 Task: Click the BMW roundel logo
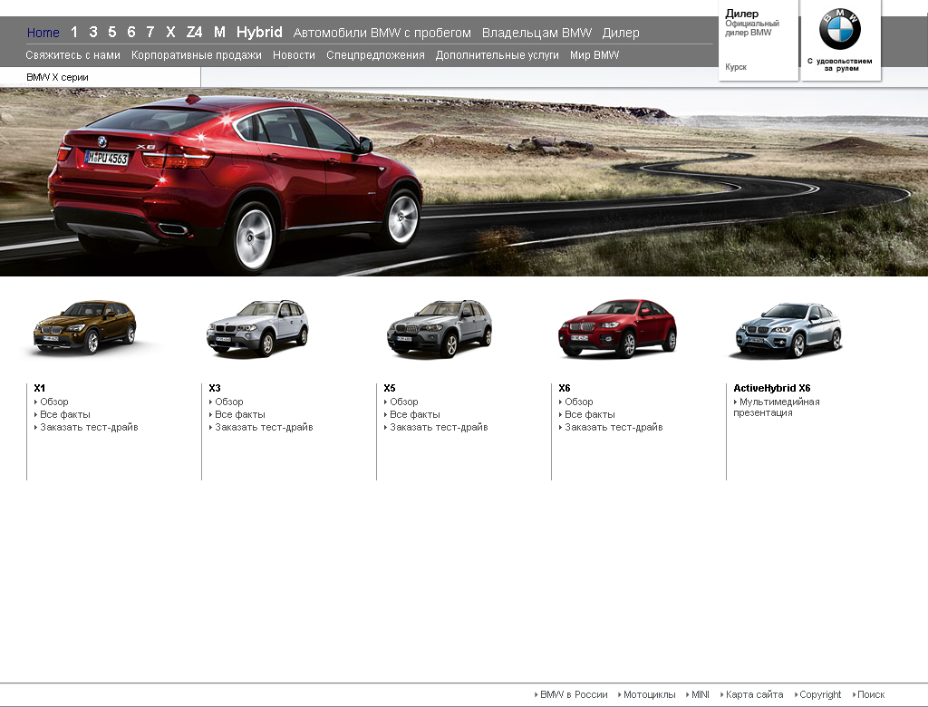click(x=840, y=30)
